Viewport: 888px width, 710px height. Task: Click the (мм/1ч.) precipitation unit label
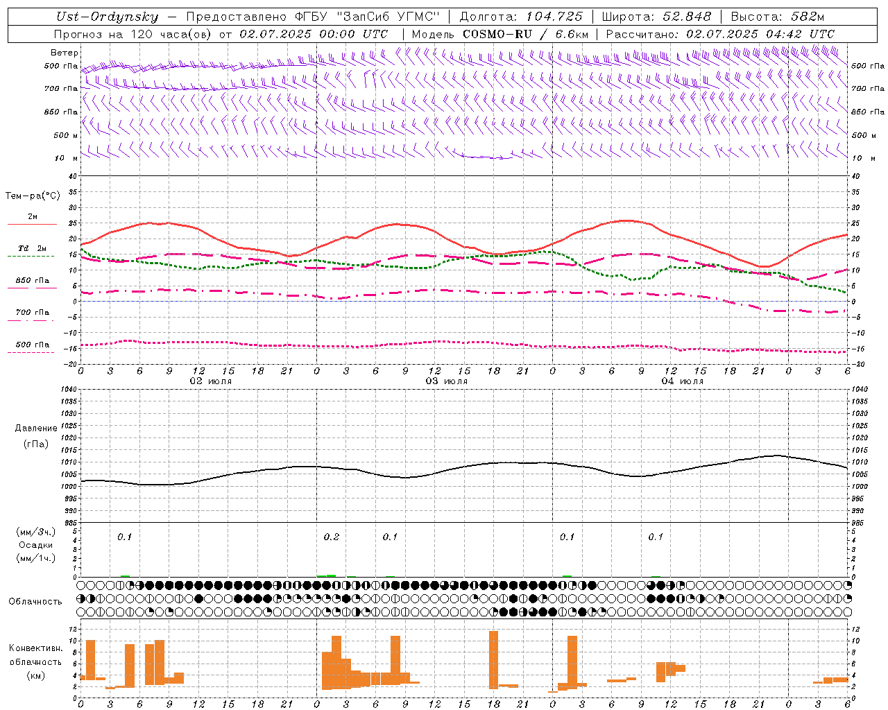pos(36,558)
